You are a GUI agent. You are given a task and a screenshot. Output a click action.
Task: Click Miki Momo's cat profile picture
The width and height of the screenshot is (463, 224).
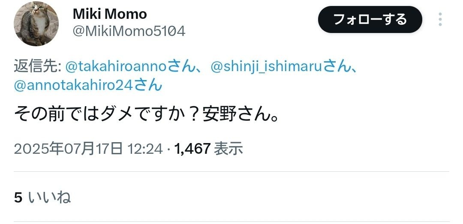coord(36,24)
